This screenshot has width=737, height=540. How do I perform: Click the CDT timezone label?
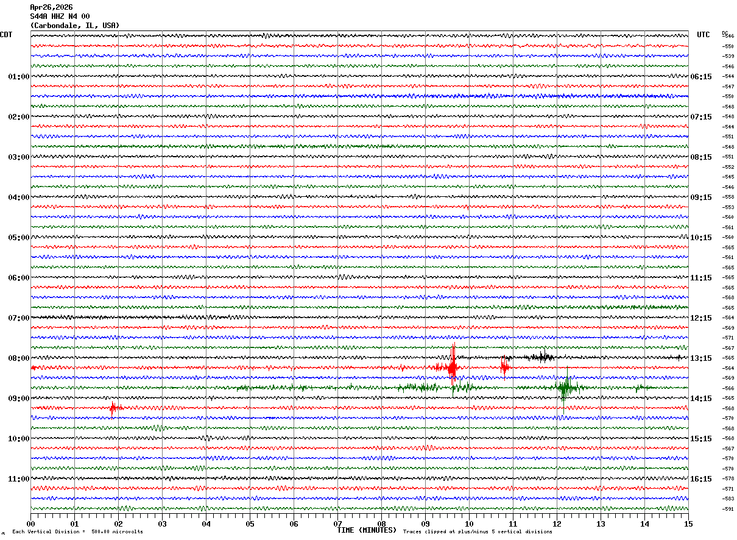(6, 35)
